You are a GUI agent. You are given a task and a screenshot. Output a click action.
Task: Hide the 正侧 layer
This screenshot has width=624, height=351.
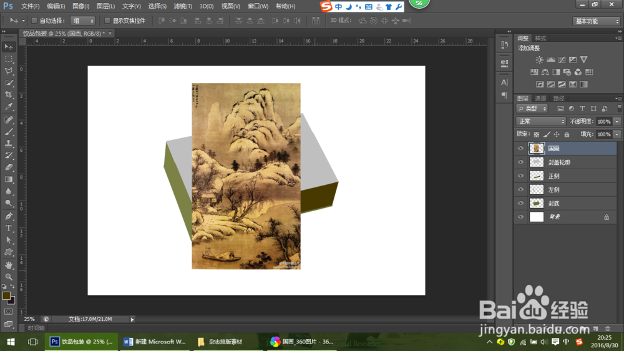(520, 175)
